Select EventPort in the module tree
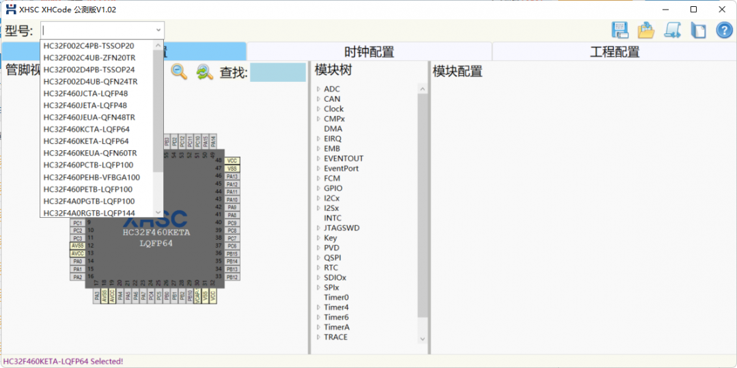Screen dimensions: 737x368 click(342, 168)
